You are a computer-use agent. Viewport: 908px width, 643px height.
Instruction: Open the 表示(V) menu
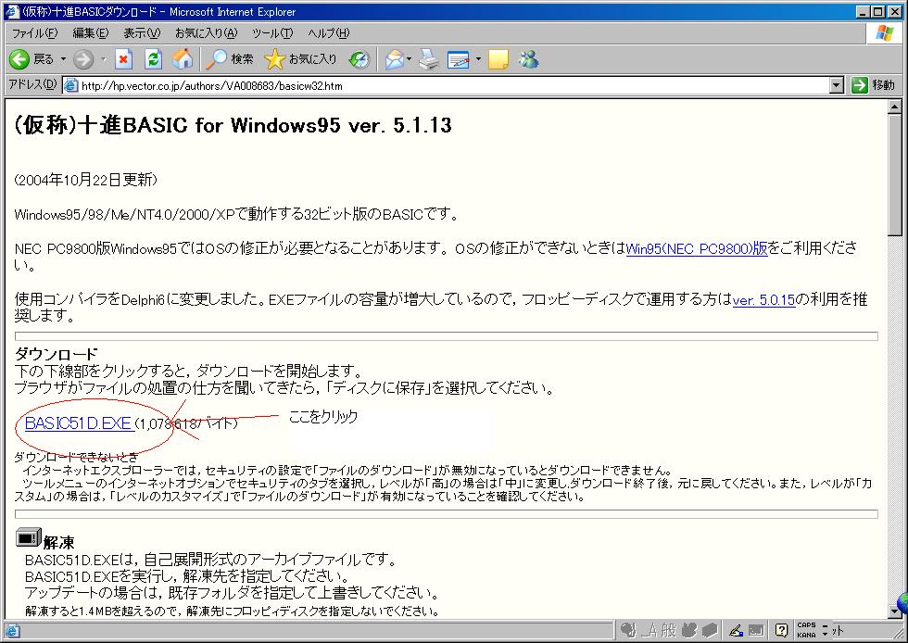coord(142,33)
